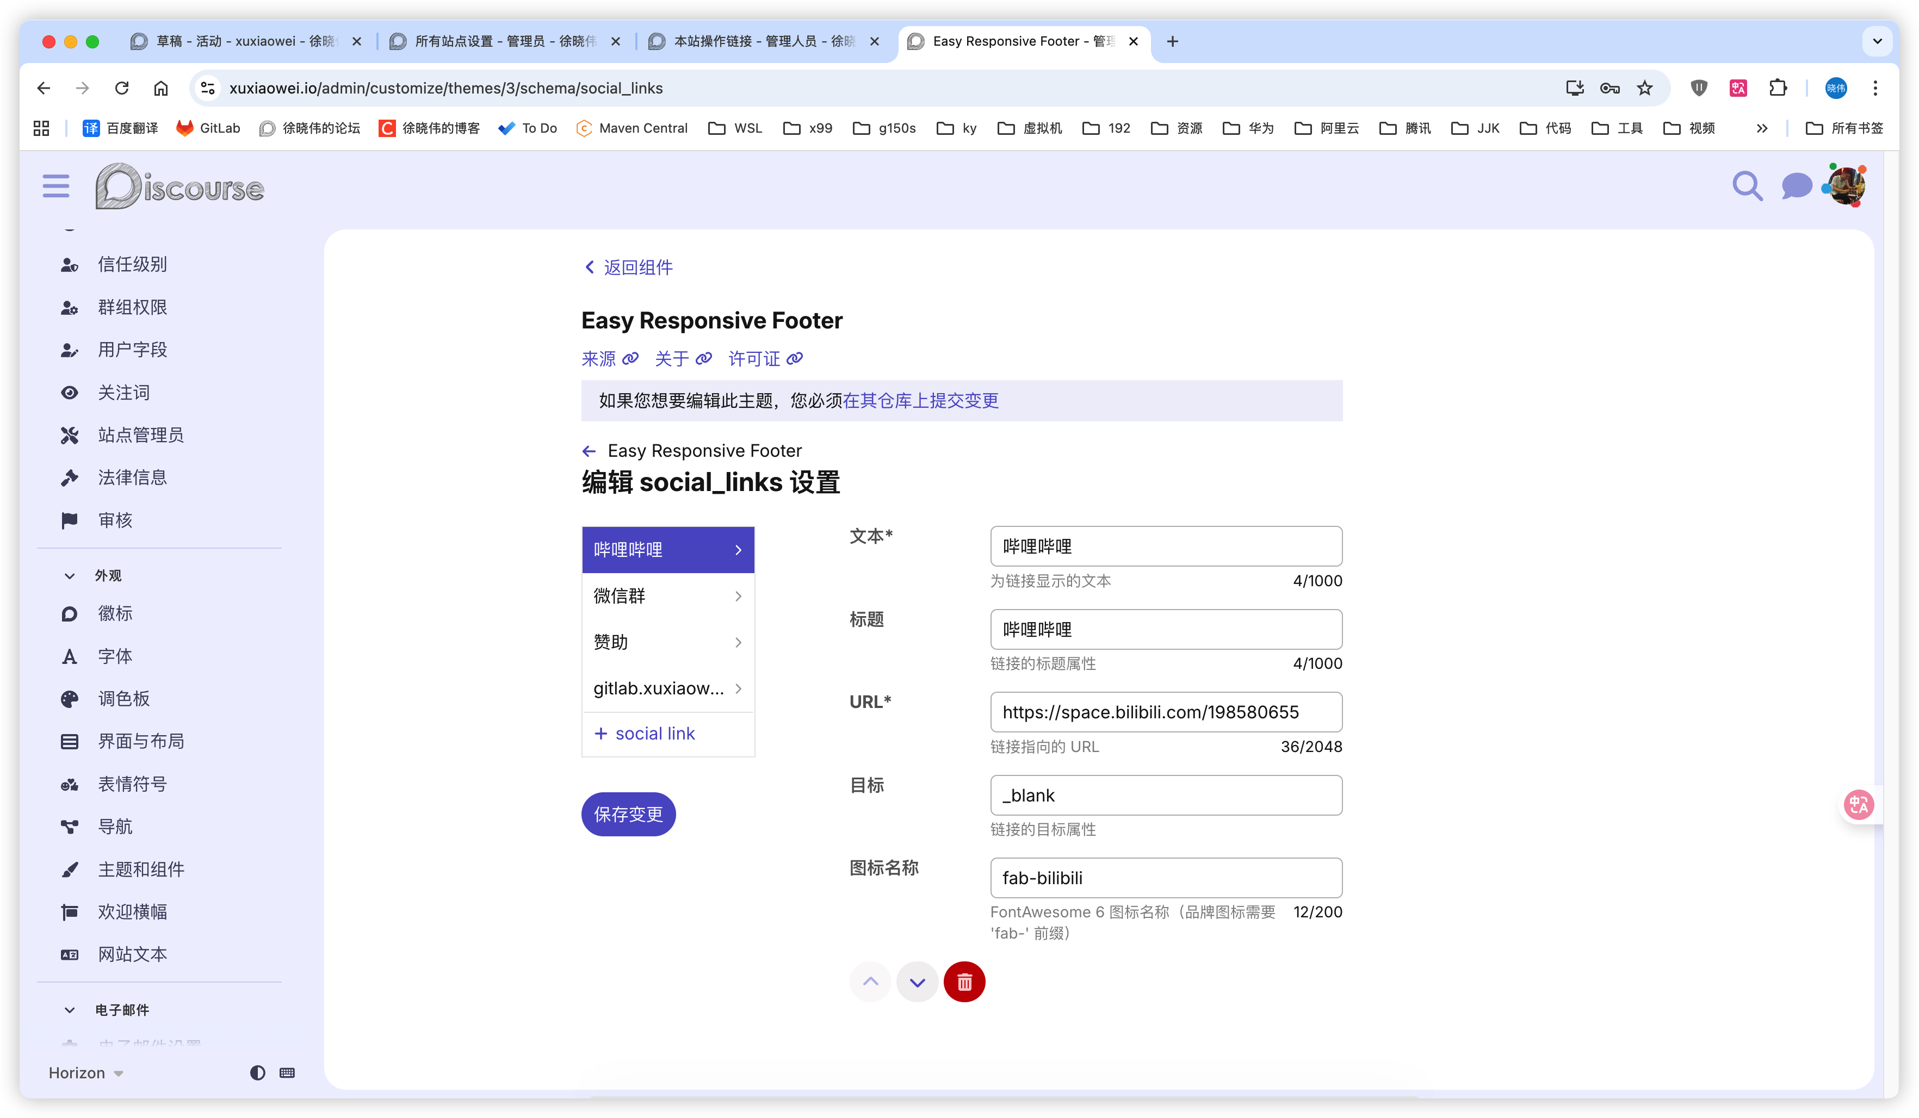Viewport: 1919px width, 1118px height.
Task: Toggle the hamburger sidebar menu
Action: pyautogui.click(x=55, y=186)
